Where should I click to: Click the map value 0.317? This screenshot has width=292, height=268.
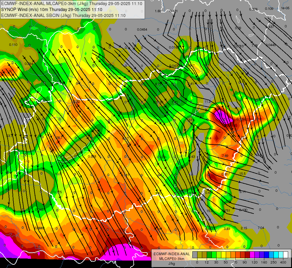pos(225,174)
